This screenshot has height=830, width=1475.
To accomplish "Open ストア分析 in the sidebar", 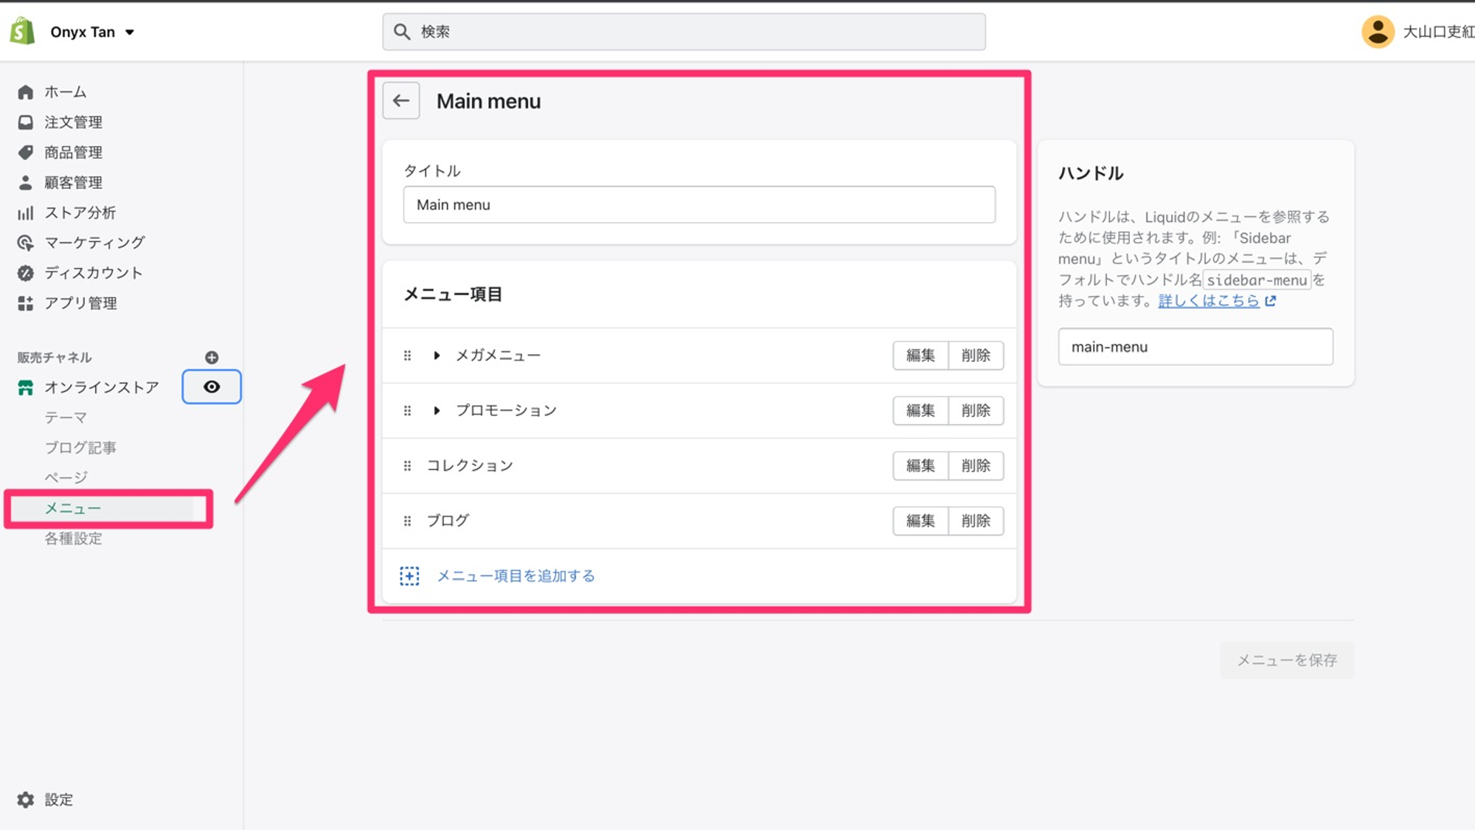I will pos(80,213).
